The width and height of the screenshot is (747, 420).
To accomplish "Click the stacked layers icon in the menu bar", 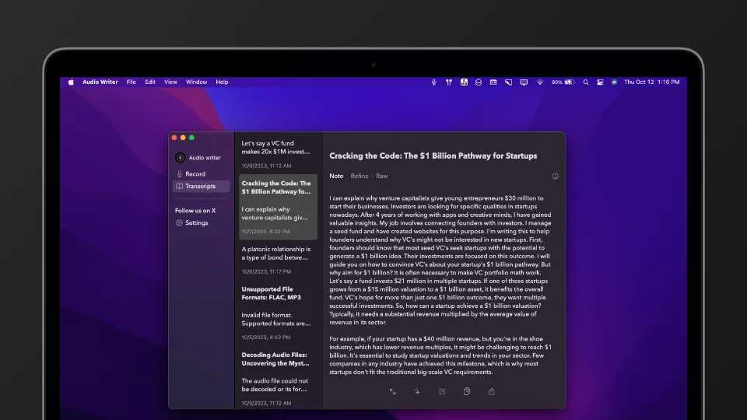I will [479, 82].
